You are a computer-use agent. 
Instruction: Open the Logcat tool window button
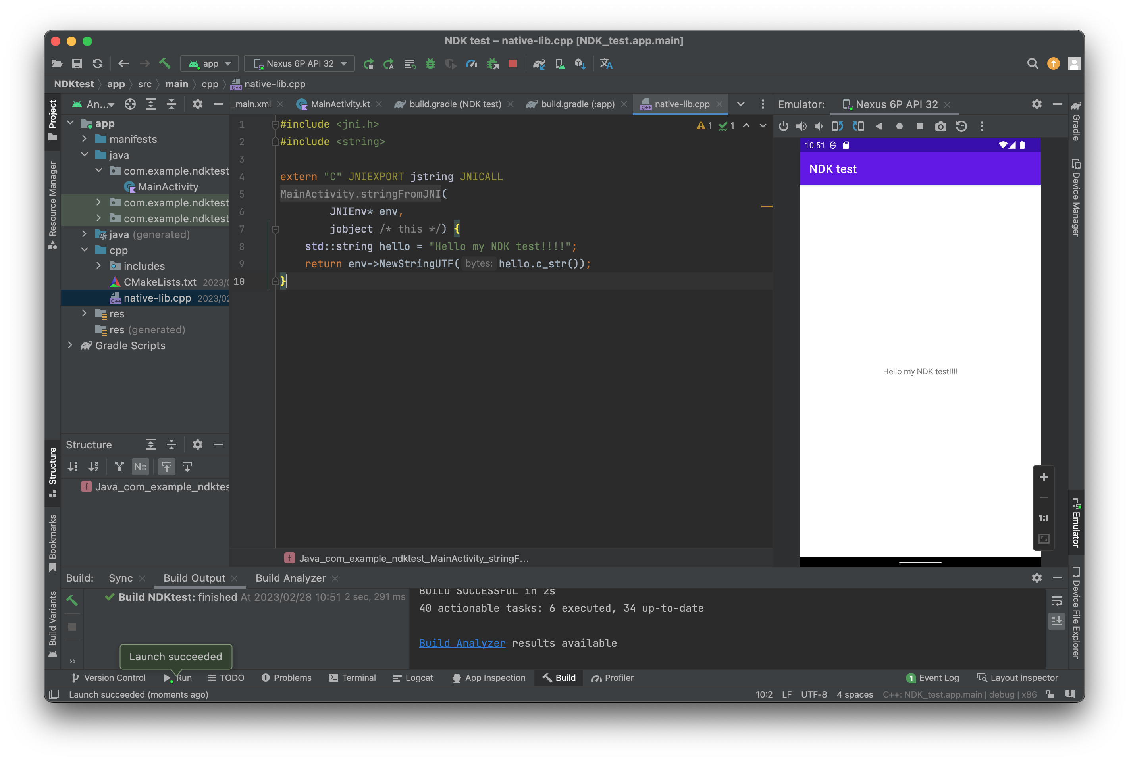413,678
